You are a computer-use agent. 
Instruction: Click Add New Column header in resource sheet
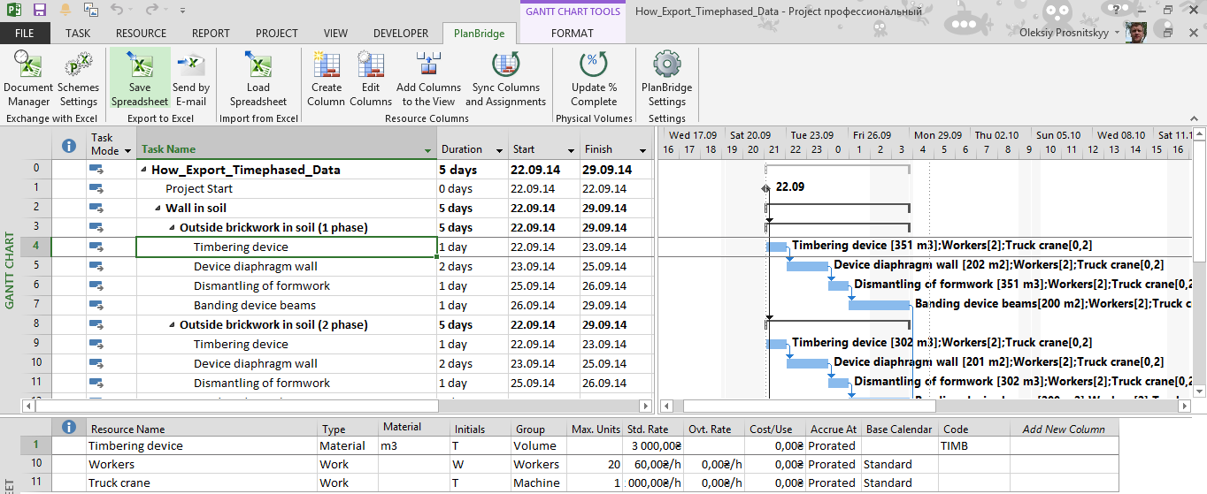coord(1064,429)
